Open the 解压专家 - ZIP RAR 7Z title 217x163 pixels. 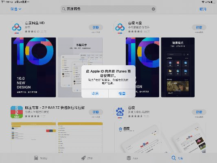[55, 108]
